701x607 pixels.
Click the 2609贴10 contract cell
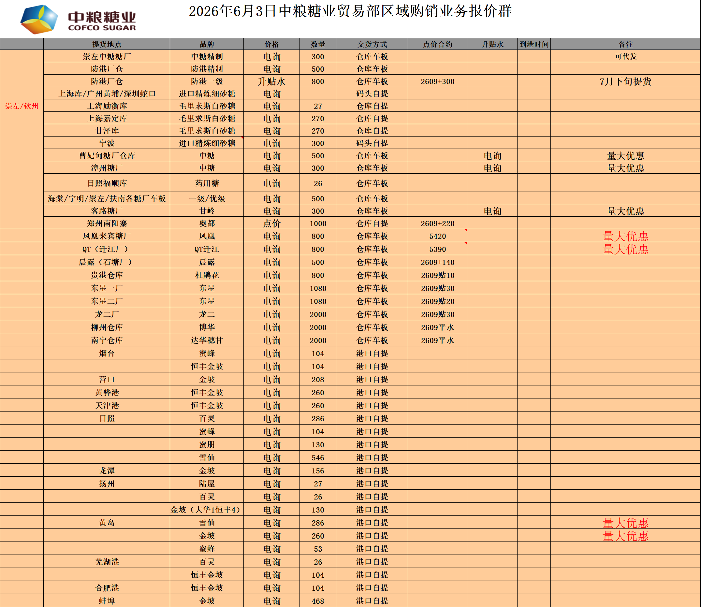(437, 275)
